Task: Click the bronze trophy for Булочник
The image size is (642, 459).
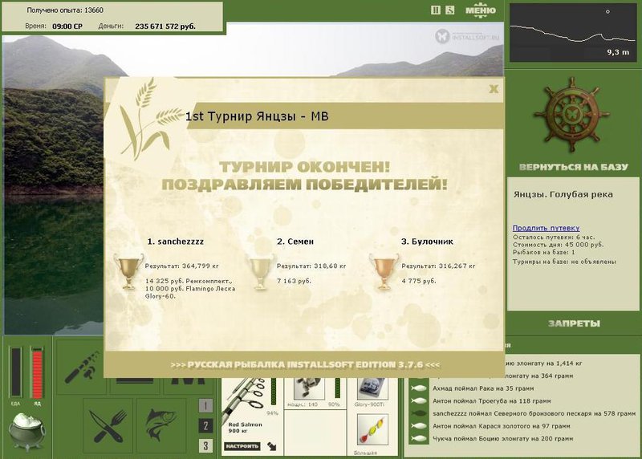Action: pyautogui.click(x=384, y=271)
